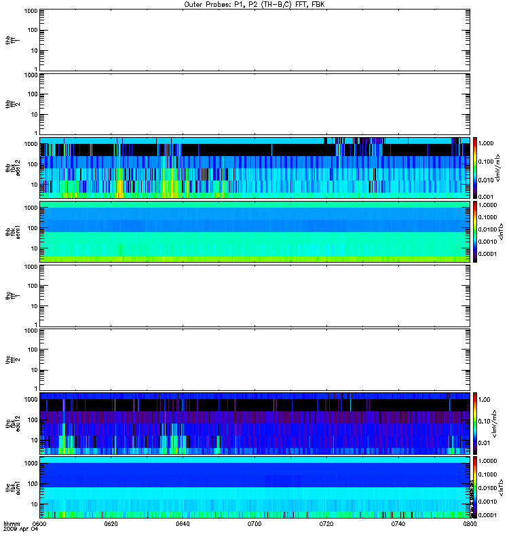Click the thb scm1 color bar
The height and width of the screenshot is (543, 509).
(475, 231)
